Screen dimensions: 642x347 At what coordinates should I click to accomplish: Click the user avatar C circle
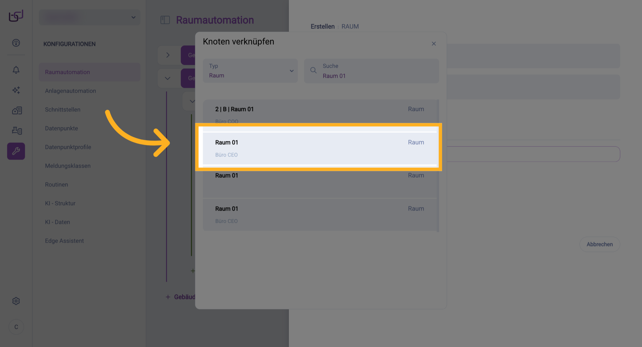point(16,327)
